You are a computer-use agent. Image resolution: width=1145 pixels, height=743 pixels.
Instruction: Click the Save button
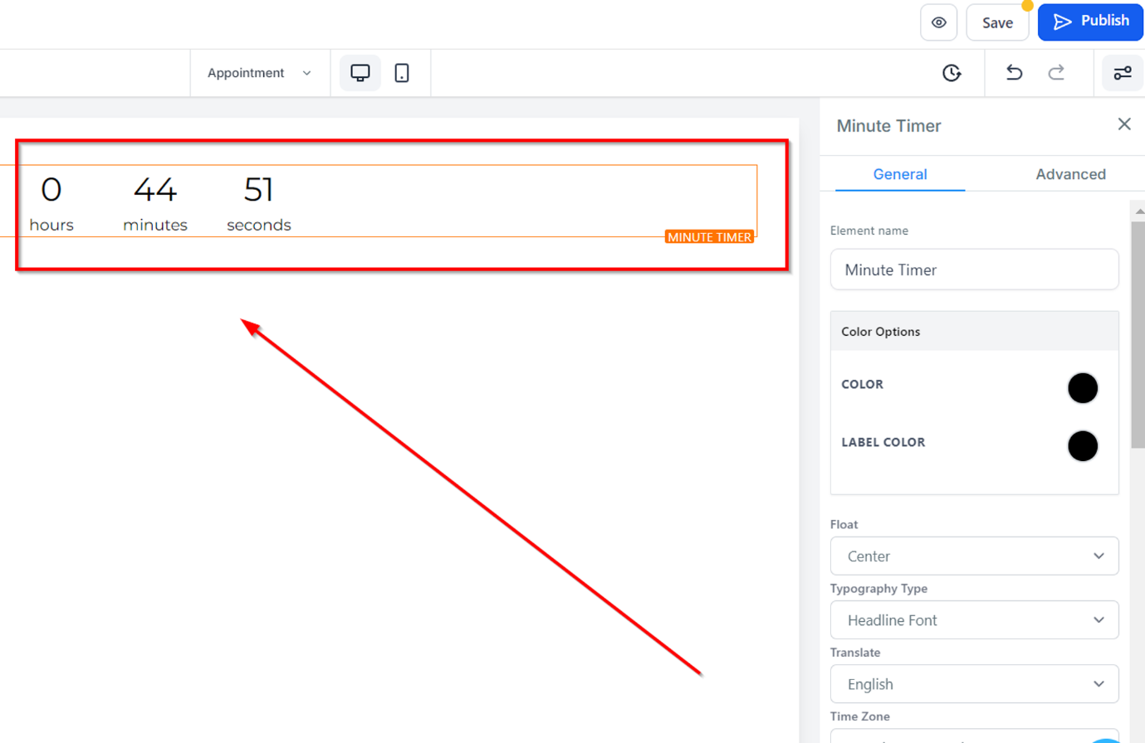[x=997, y=22]
